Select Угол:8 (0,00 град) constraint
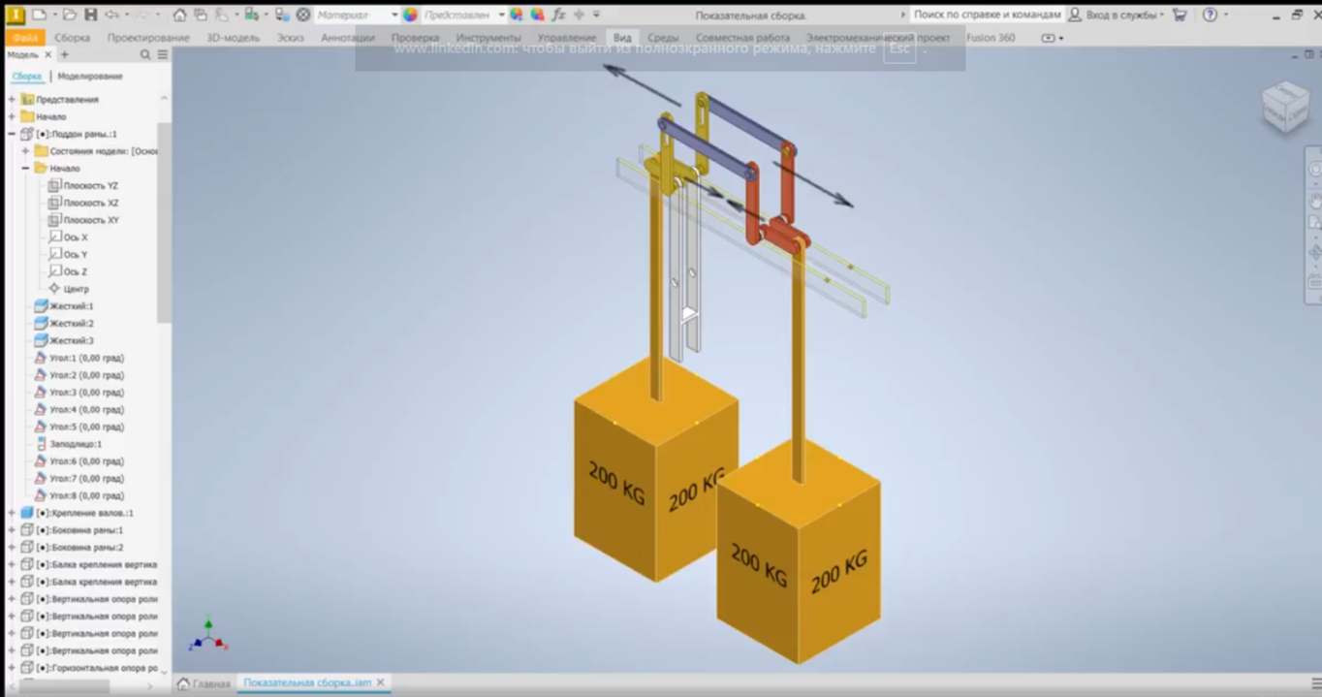1322x697 pixels. [x=79, y=495]
